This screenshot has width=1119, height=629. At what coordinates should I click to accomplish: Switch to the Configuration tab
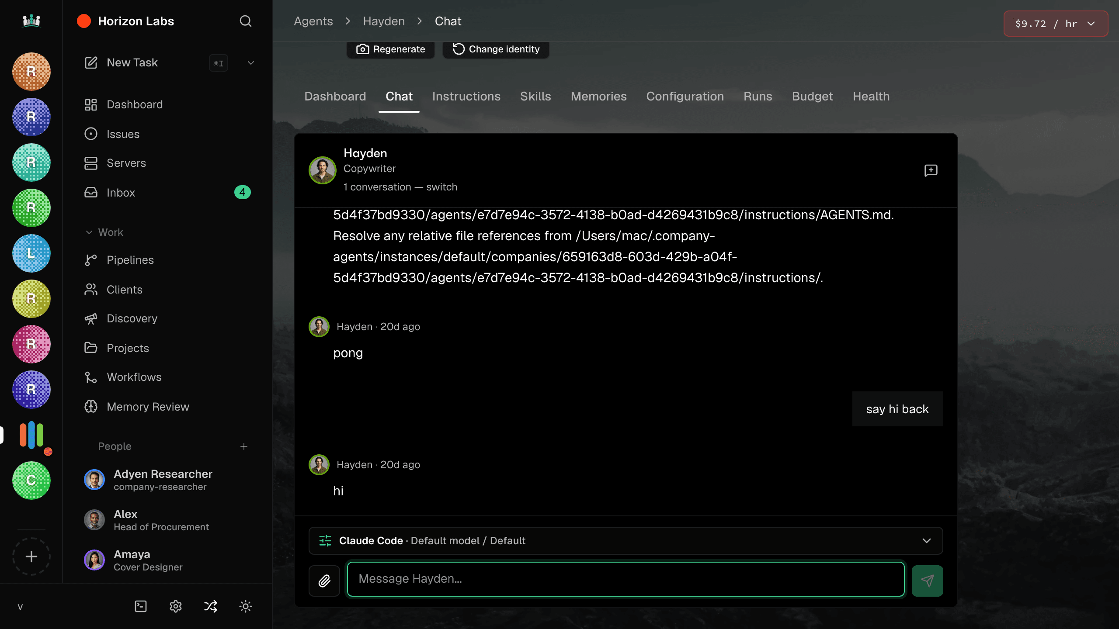685,97
